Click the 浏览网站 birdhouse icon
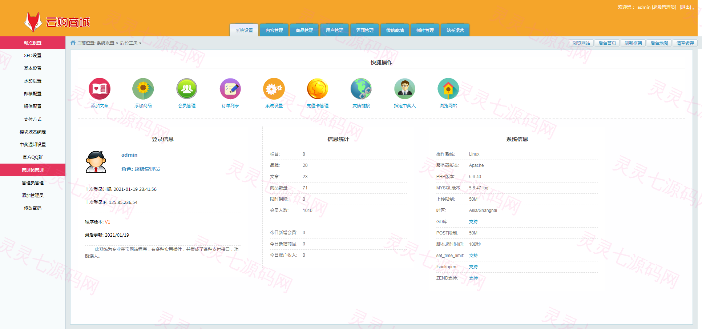The image size is (702, 329). (x=448, y=89)
